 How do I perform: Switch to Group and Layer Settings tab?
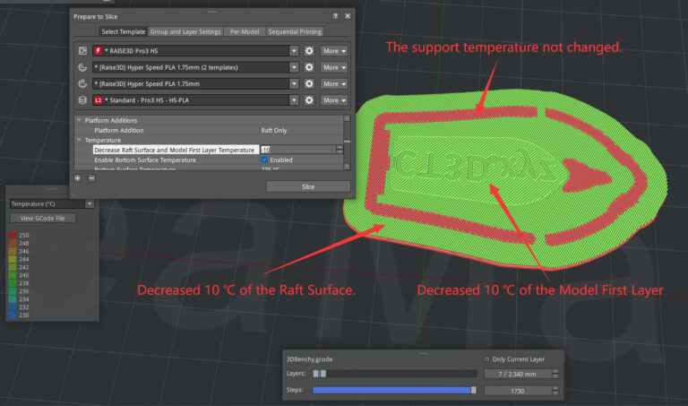pos(185,31)
